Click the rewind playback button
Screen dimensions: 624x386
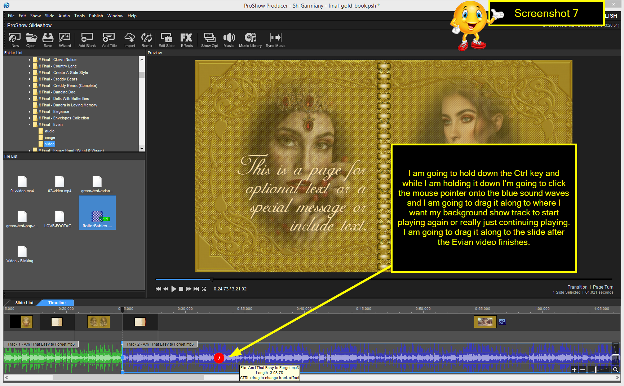click(166, 289)
